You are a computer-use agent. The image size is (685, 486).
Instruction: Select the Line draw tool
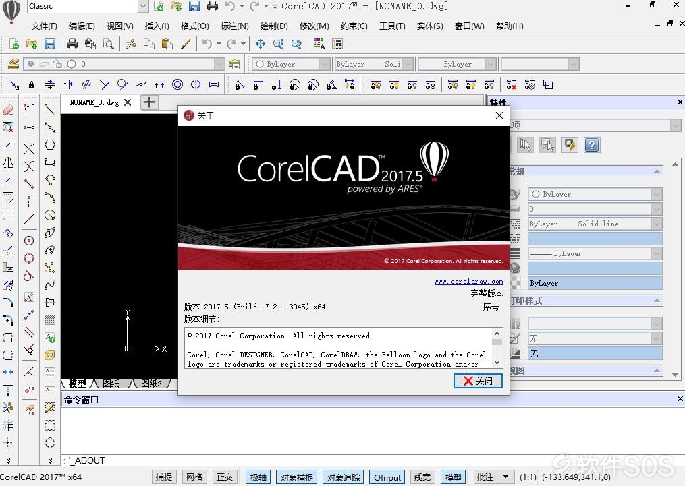50,109
